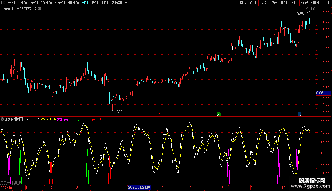Click the green 减 marker icon
The image size is (332, 191).
219,114
